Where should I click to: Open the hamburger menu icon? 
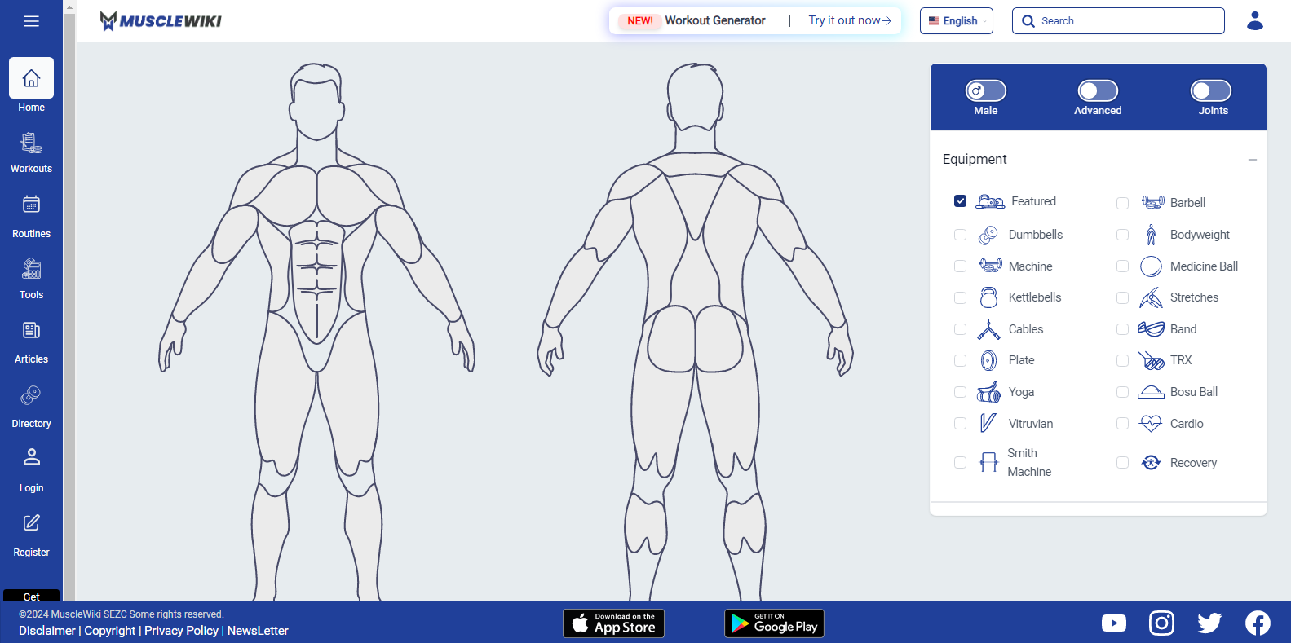coord(31,21)
